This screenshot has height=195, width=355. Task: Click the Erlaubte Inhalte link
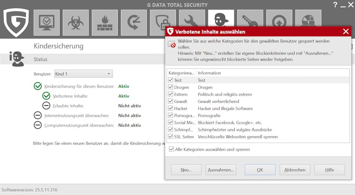tap(68, 106)
